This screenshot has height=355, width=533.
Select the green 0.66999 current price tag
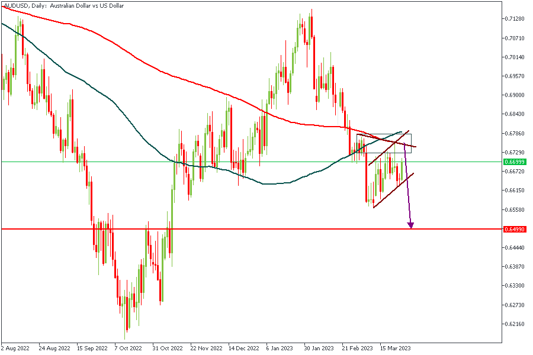(x=514, y=162)
